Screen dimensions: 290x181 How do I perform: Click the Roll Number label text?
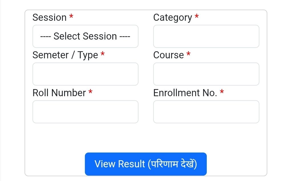coord(59,93)
